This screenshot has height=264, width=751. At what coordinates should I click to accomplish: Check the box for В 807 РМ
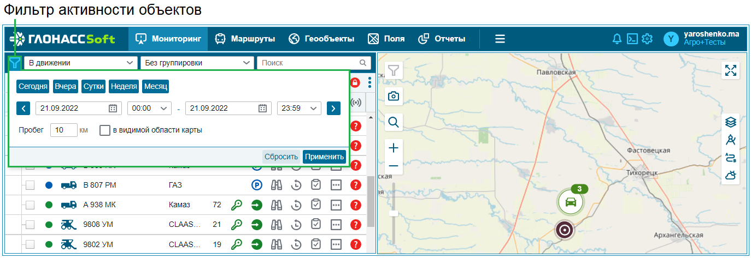(30, 185)
